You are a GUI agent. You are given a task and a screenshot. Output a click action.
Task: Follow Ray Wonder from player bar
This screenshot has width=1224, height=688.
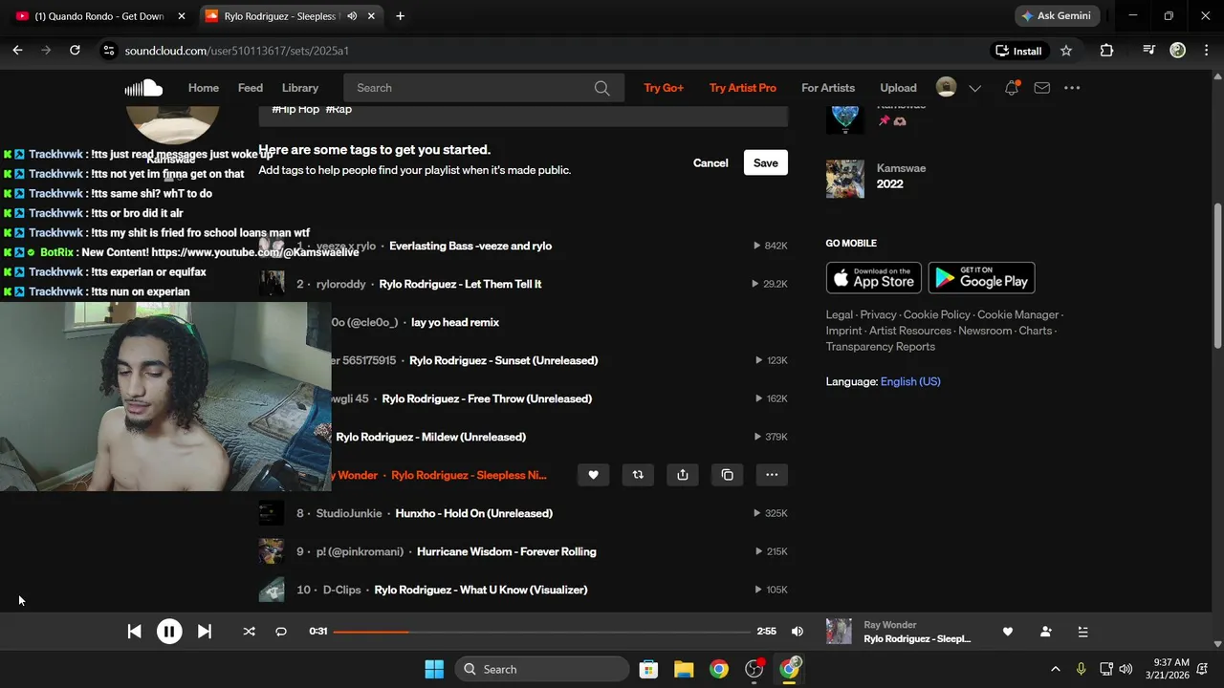1045,632
